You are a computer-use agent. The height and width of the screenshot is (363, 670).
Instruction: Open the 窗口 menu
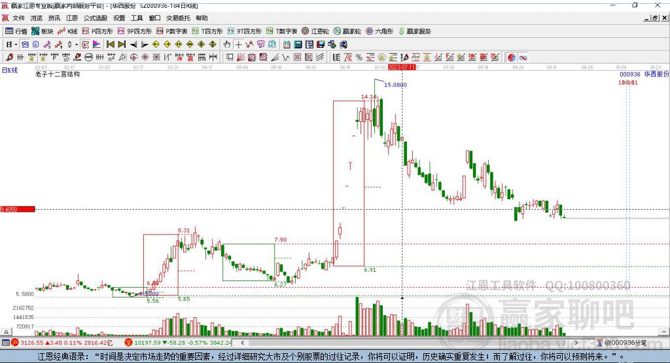click(154, 18)
